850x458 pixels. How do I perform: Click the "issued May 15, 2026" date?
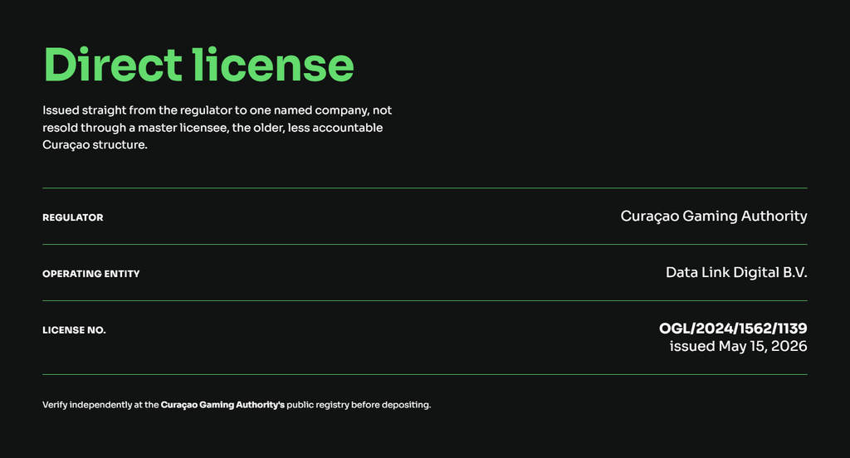click(x=738, y=346)
